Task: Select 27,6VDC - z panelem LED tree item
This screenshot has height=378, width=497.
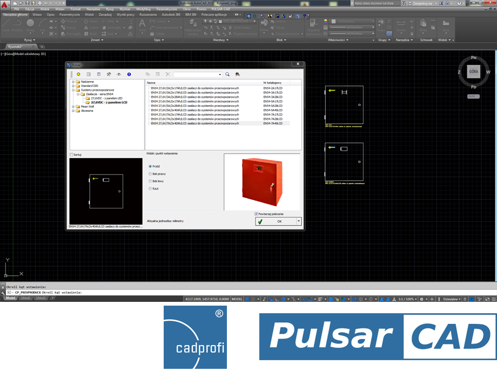Action: [x=106, y=98]
